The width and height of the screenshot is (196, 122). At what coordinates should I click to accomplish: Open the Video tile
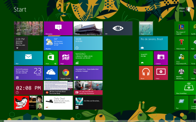click(x=161, y=73)
